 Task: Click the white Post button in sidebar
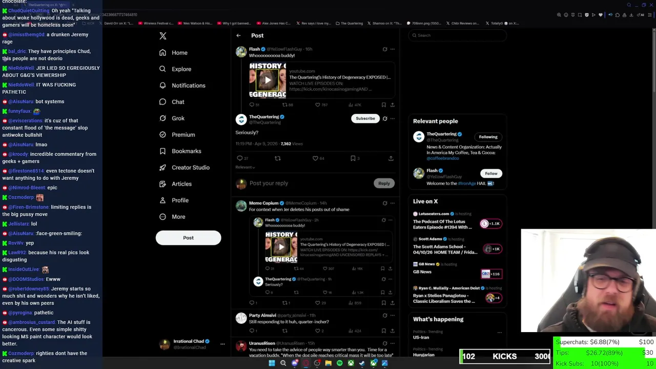188,238
